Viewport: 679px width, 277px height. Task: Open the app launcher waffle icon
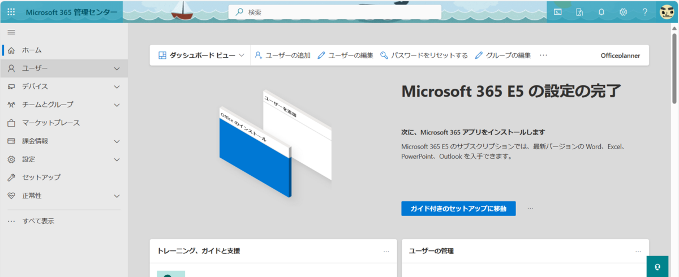click(11, 11)
